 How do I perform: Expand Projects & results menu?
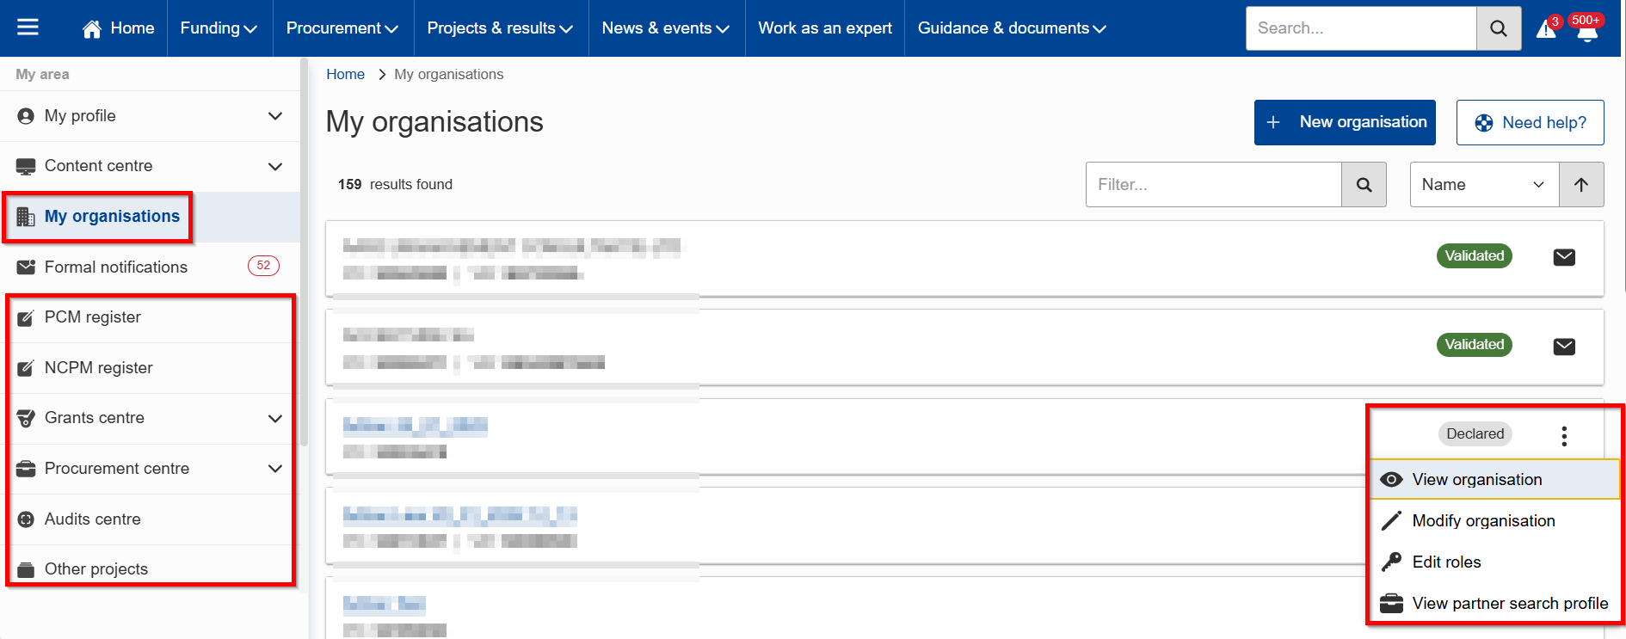coord(500,28)
